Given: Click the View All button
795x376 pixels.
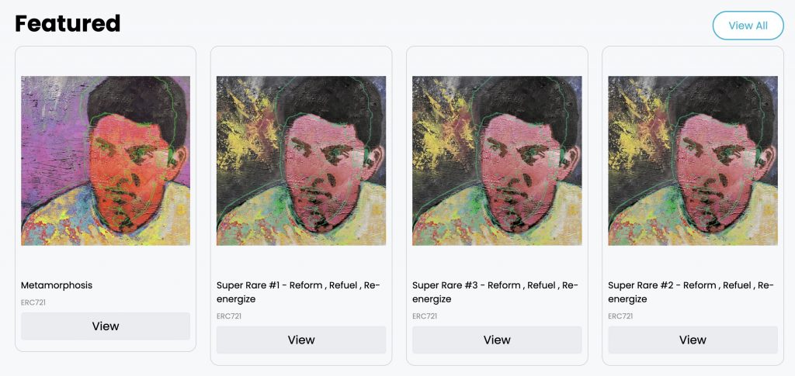Looking at the screenshot, I should coord(748,26).
